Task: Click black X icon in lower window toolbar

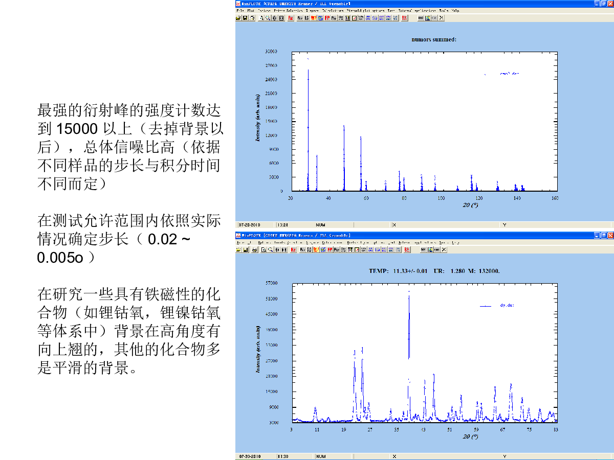Action: 444,249
